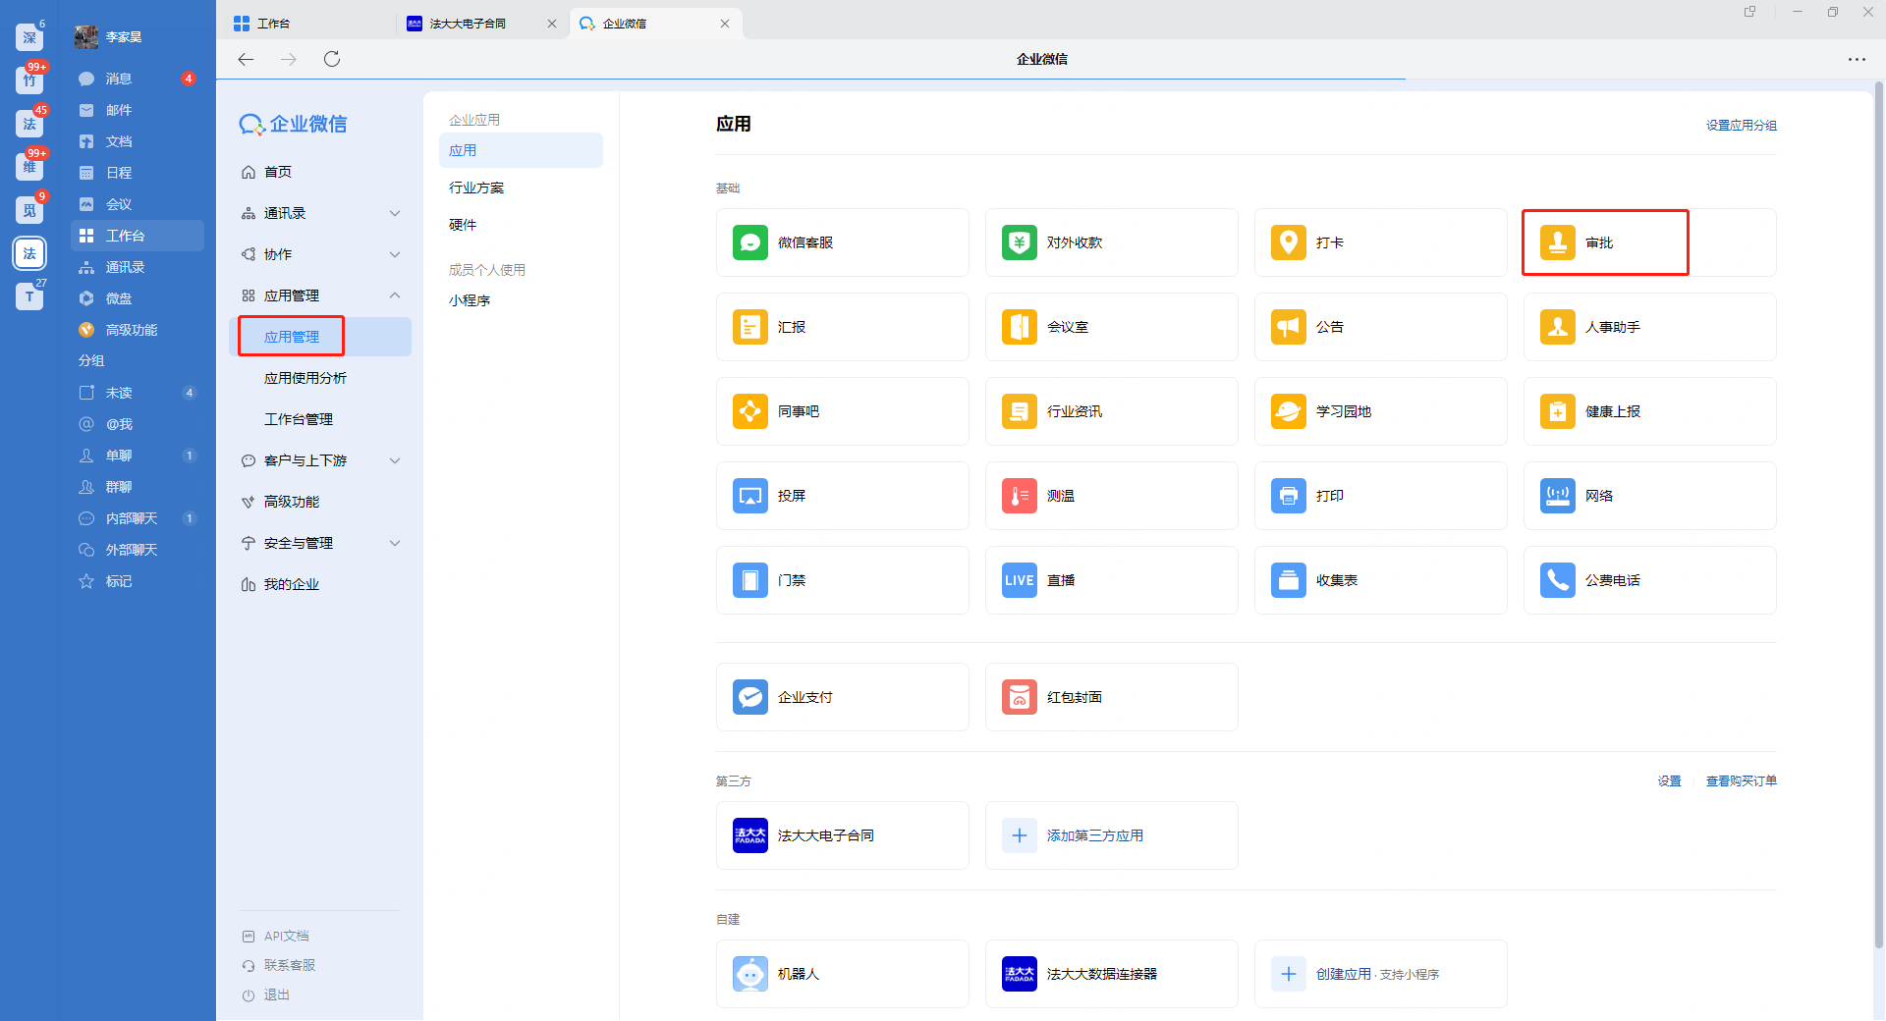Click 添加第三方应用 button
This screenshot has height=1021, width=1886.
coord(1111,835)
